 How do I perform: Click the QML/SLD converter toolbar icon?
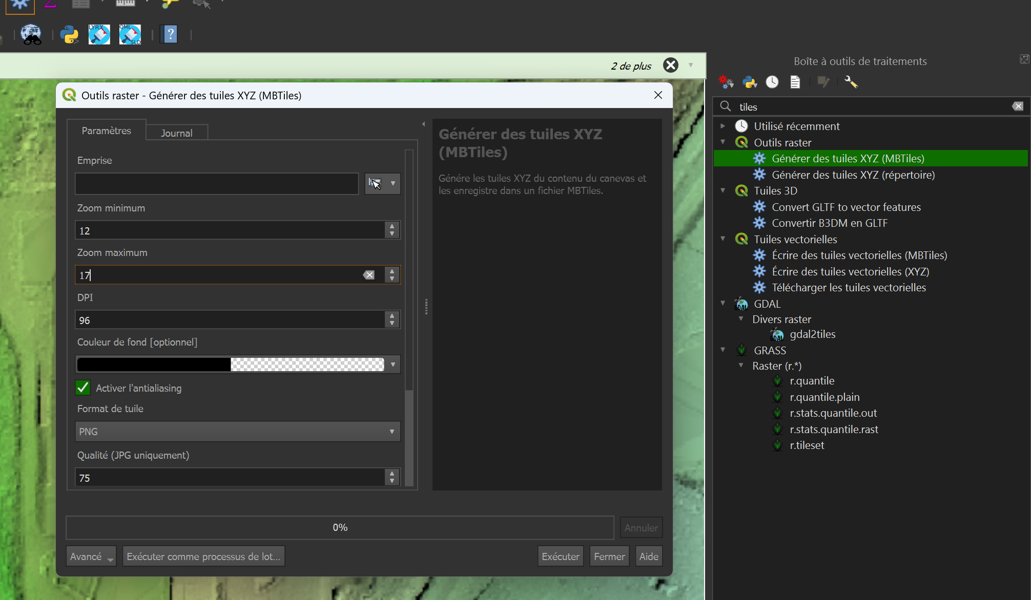[x=130, y=35]
